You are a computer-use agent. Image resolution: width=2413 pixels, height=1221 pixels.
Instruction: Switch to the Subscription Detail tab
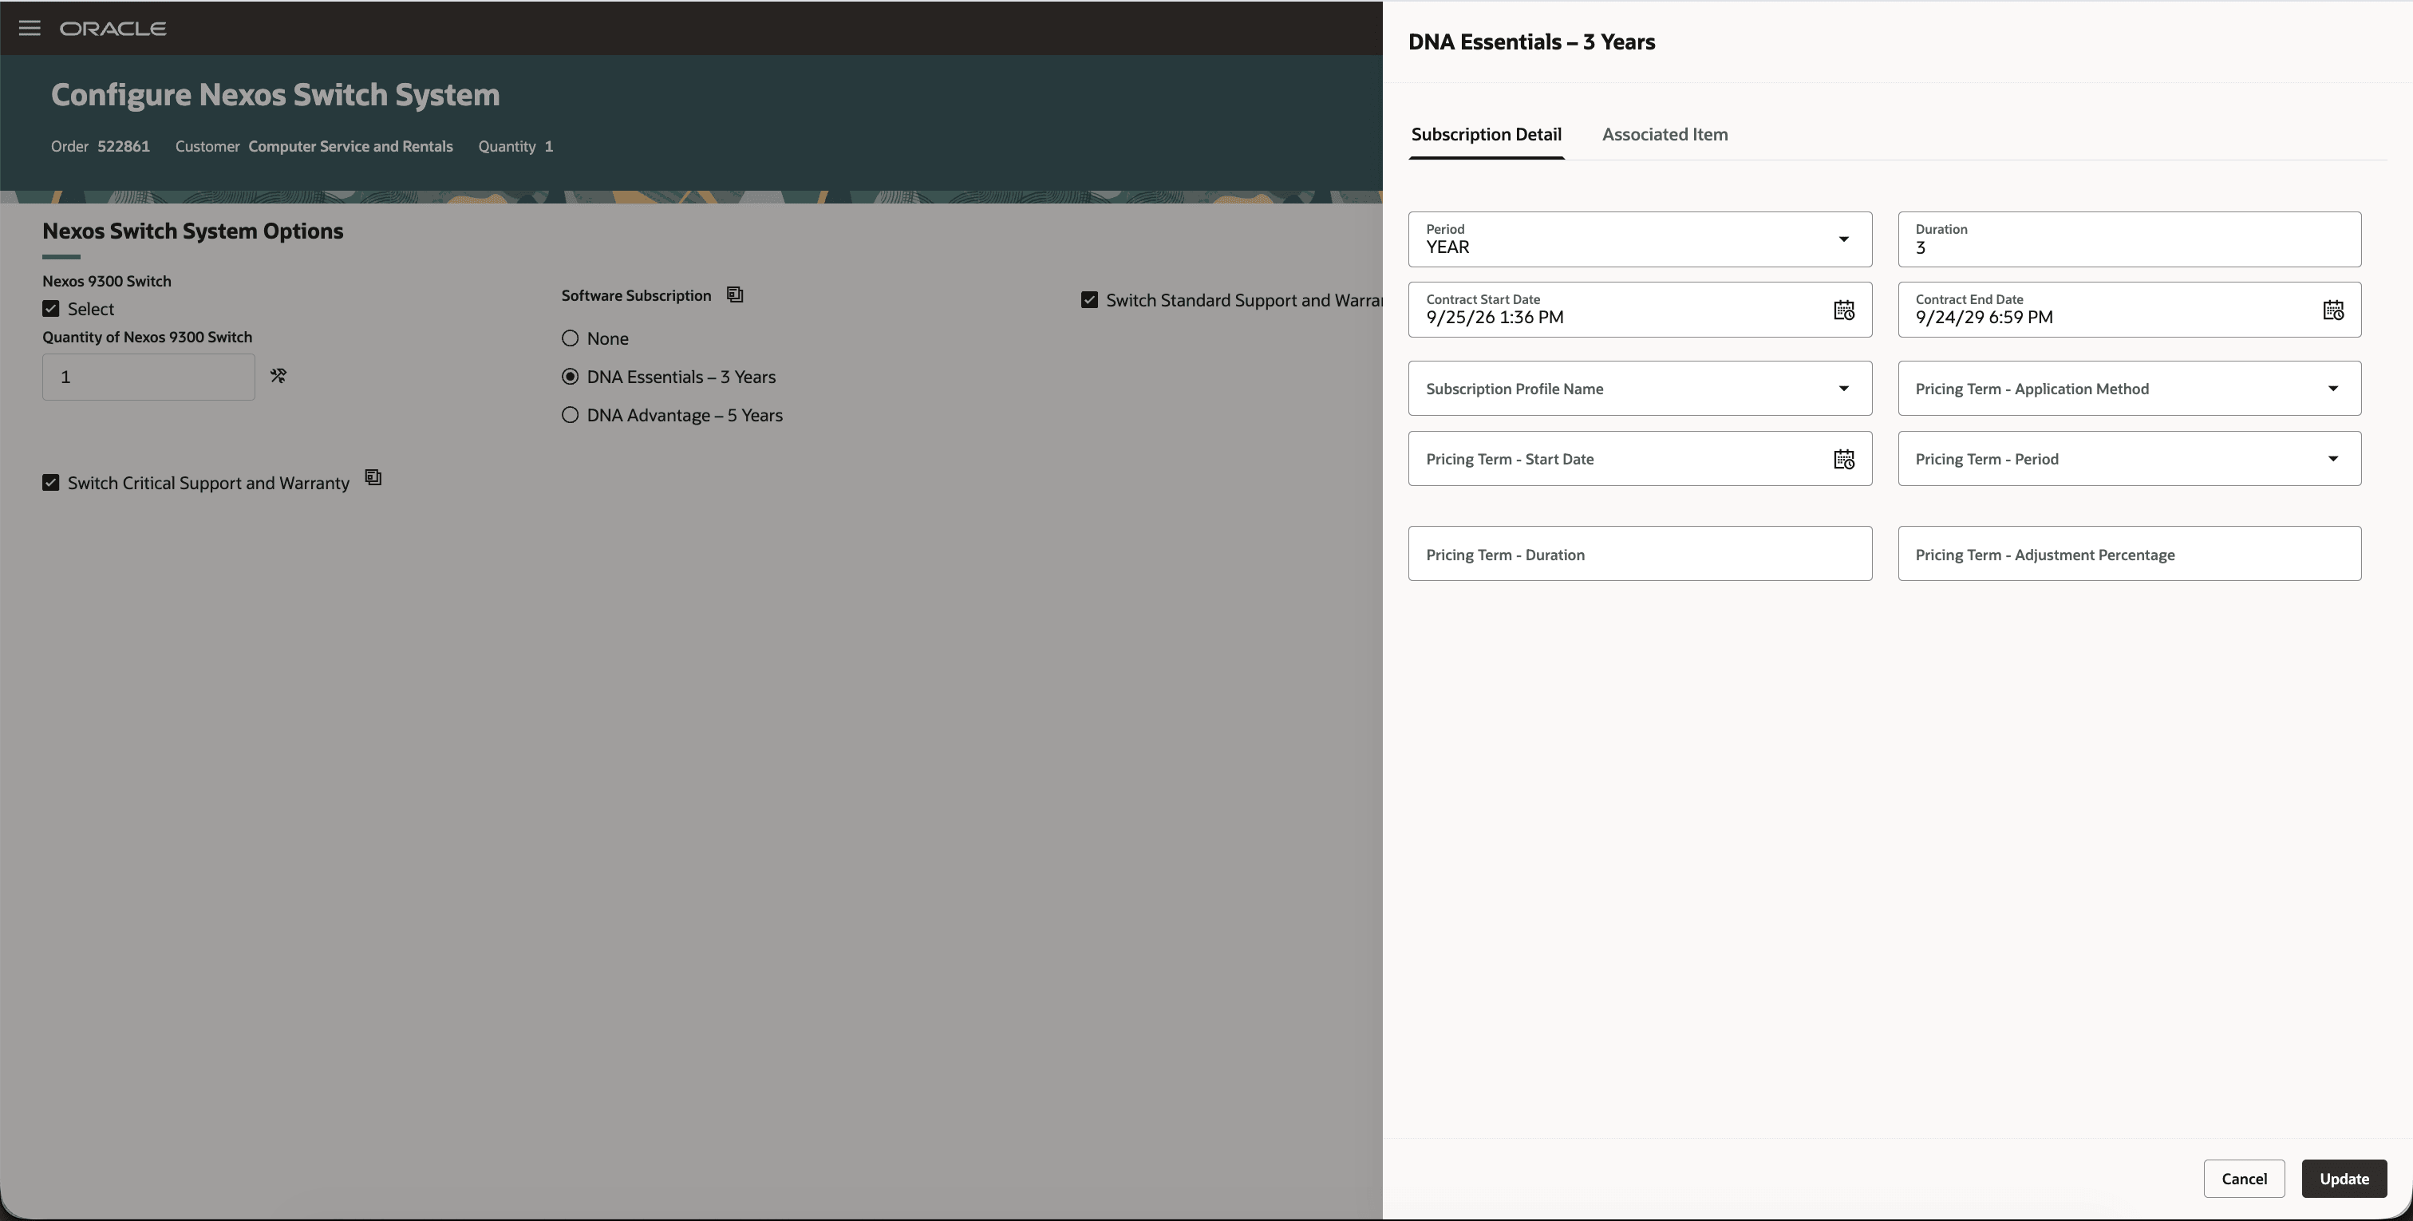tap(1486, 134)
